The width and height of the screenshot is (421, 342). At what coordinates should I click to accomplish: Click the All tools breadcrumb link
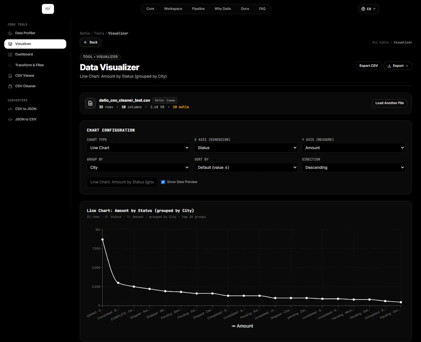(380, 42)
